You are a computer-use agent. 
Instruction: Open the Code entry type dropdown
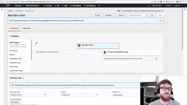(28, 95)
